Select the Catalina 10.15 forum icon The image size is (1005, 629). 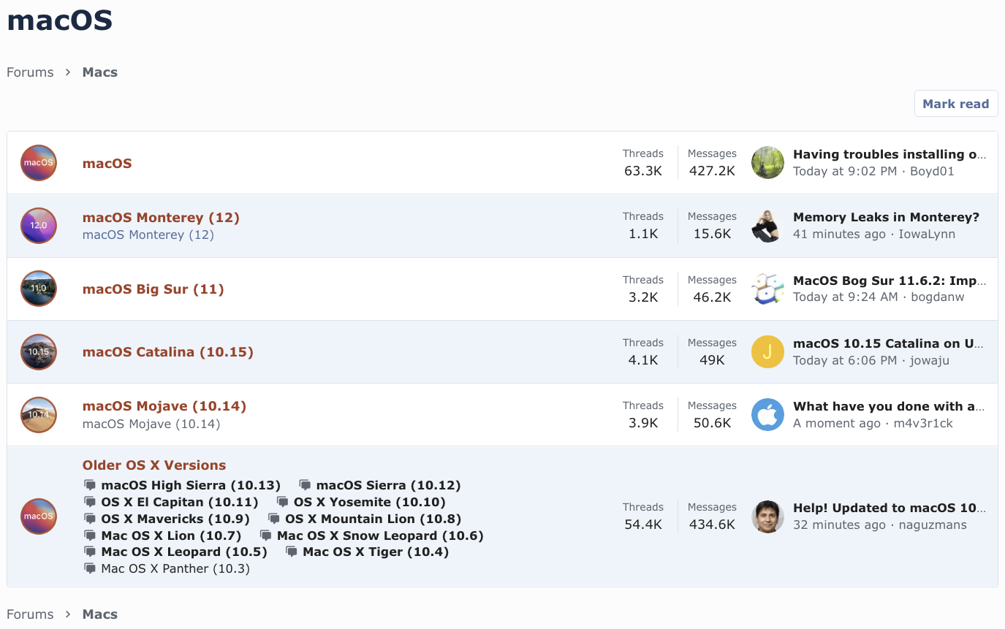click(x=39, y=351)
